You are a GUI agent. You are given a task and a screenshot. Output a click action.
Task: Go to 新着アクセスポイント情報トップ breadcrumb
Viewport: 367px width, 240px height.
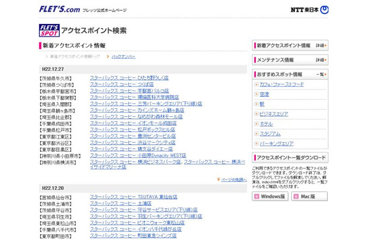click(x=75, y=56)
